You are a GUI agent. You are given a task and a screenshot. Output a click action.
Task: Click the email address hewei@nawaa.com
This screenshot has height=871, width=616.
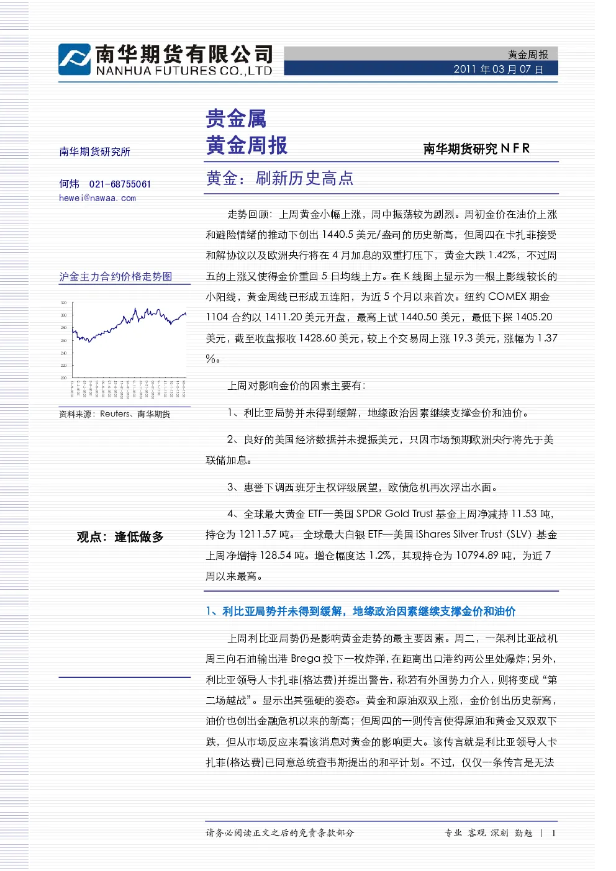click(x=97, y=198)
